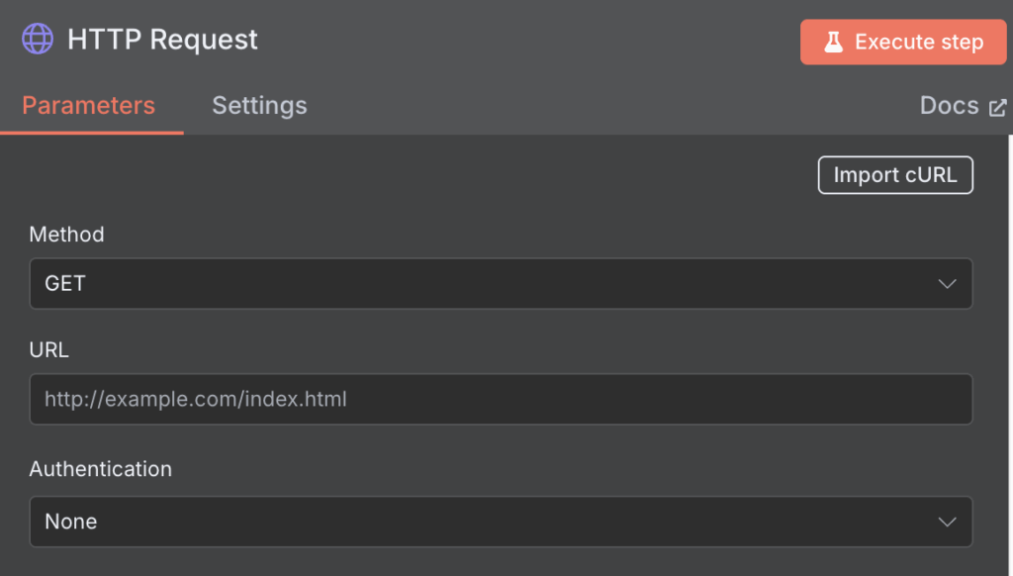This screenshot has width=1013, height=576.
Task: Select the None value text in Authentication
Action: coord(71,522)
